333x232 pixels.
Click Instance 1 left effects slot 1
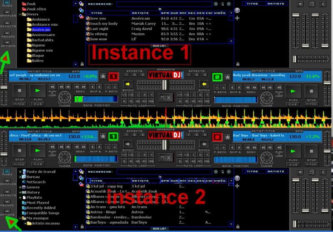126,75
